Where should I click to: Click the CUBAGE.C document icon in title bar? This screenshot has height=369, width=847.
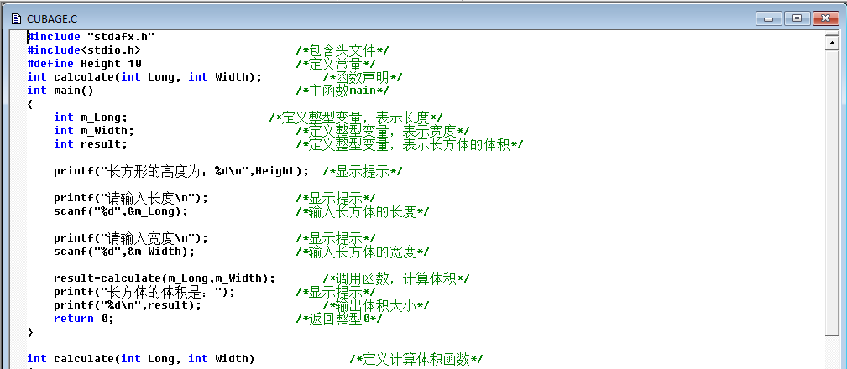coord(17,19)
